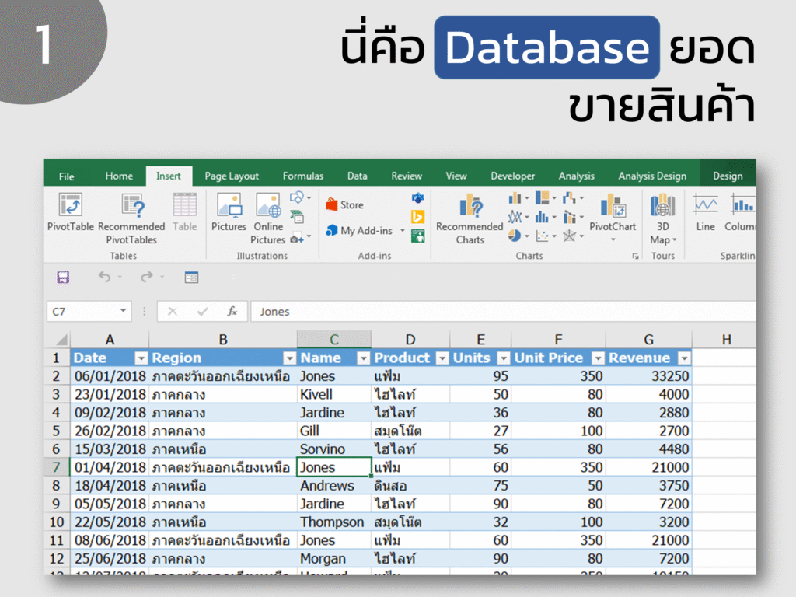Open the Product column filter dropdown
Viewport: 796px width, 597px height.
pyautogui.click(x=442, y=358)
